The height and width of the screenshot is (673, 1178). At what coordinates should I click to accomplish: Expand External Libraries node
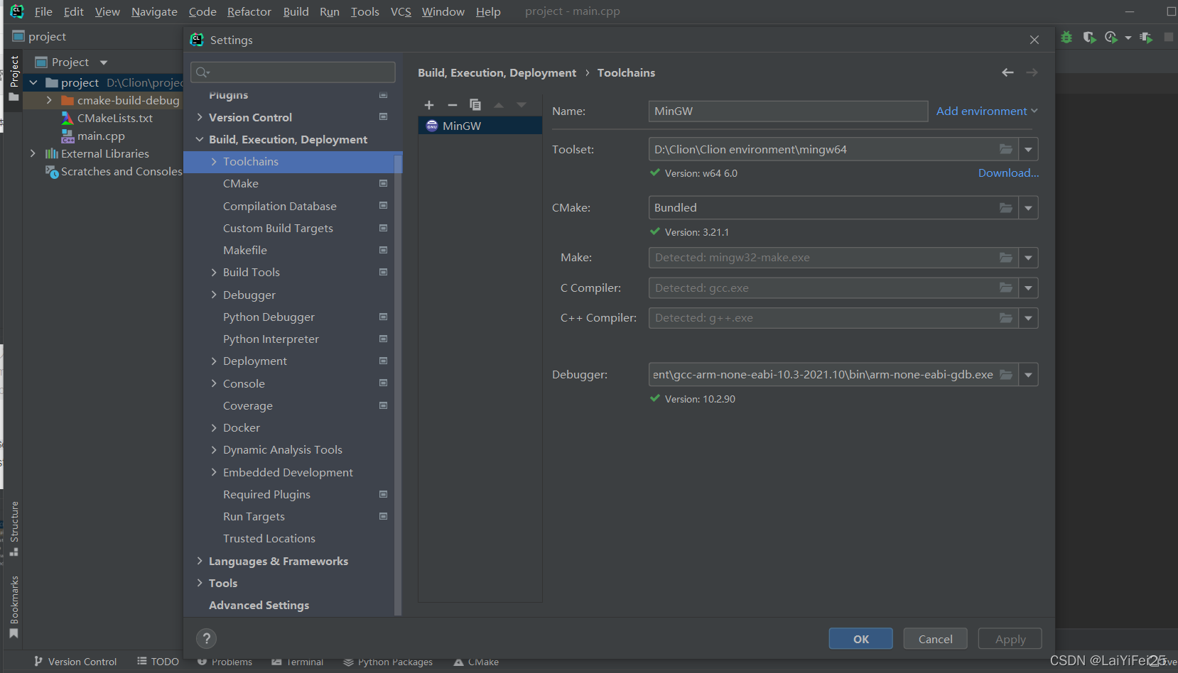[33, 153]
